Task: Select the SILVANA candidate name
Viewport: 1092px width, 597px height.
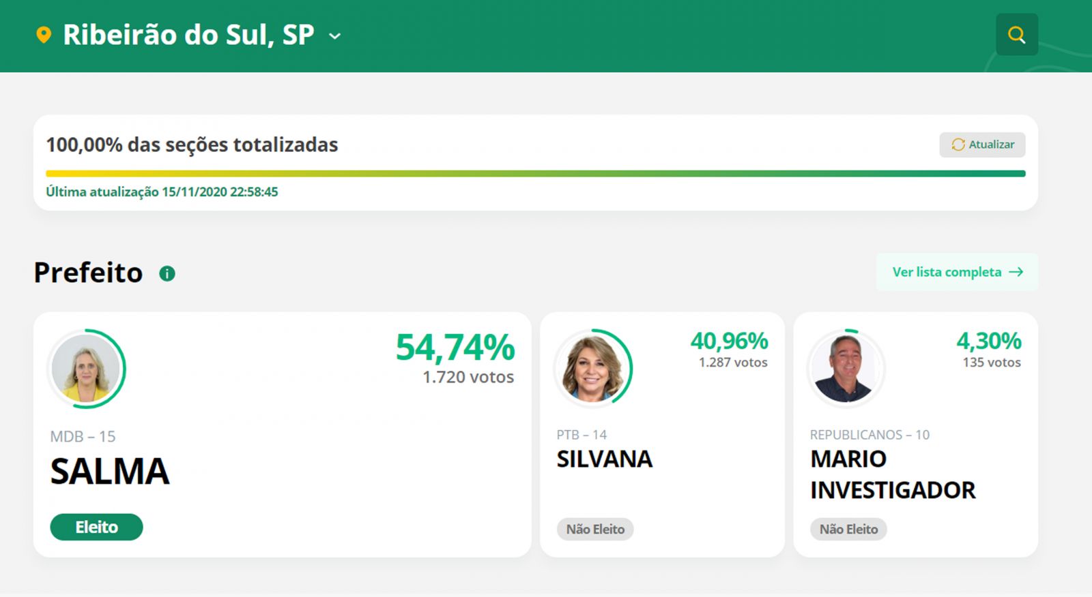Action: (605, 459)
